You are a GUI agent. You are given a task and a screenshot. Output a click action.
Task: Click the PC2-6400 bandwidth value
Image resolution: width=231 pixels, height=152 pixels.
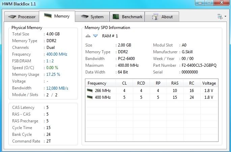[x=126, y=59]
